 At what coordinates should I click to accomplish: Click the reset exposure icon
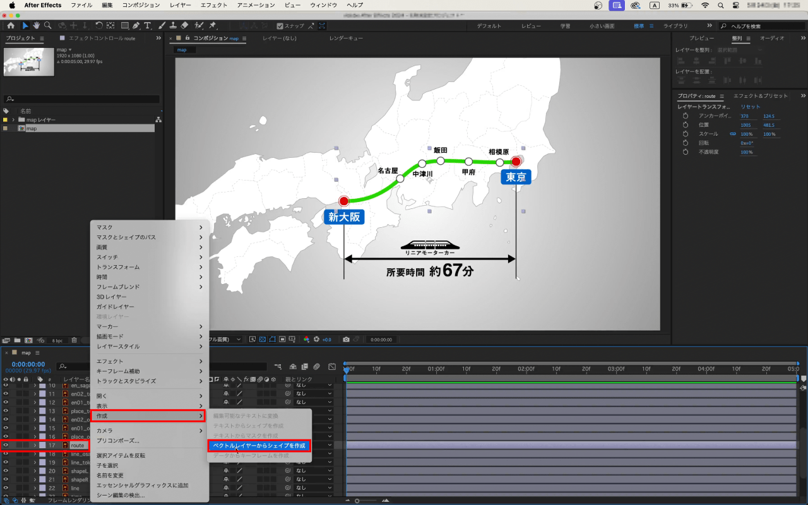click(x=316, y=340)
